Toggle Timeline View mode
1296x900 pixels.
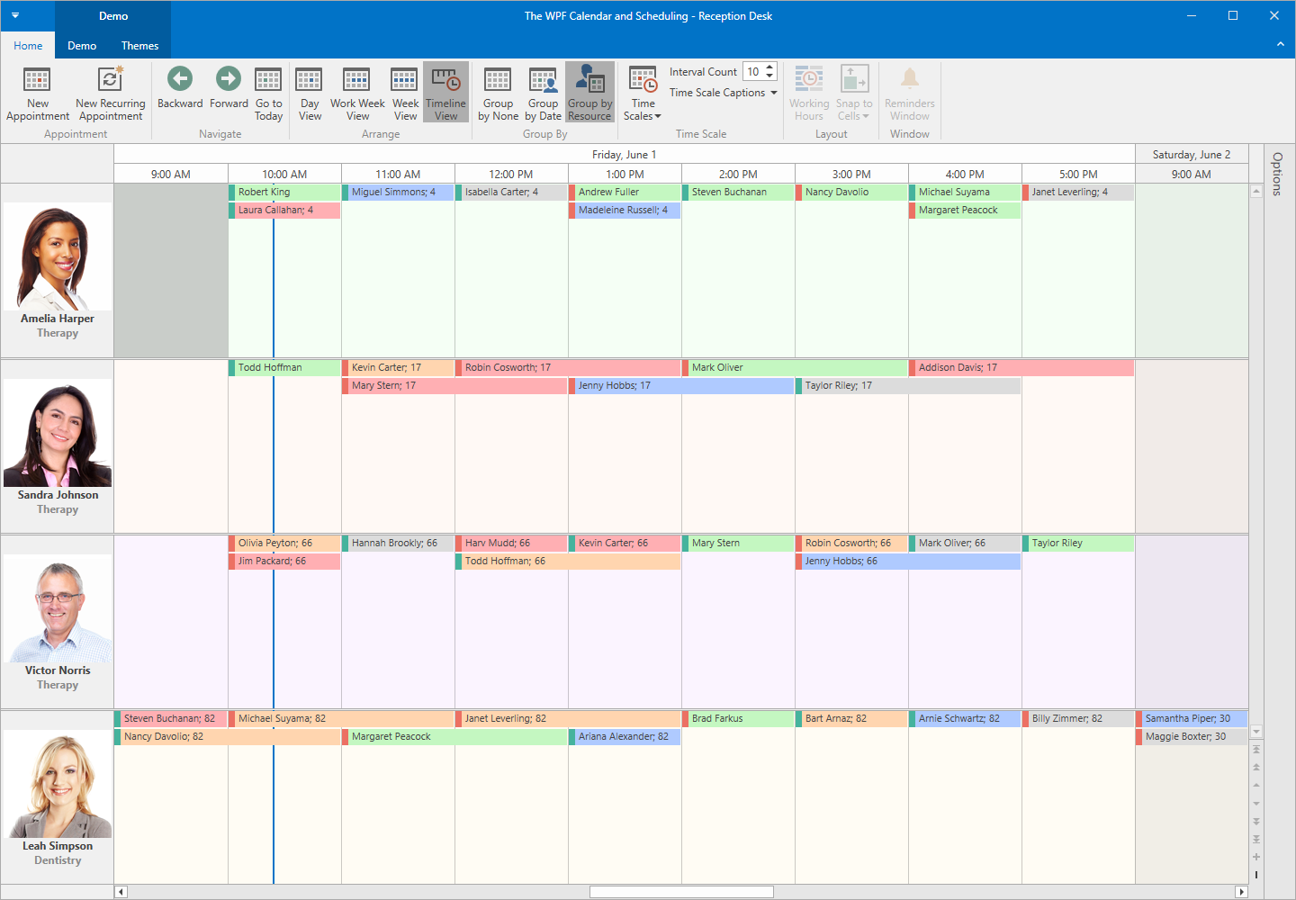[x=445, y=94]
